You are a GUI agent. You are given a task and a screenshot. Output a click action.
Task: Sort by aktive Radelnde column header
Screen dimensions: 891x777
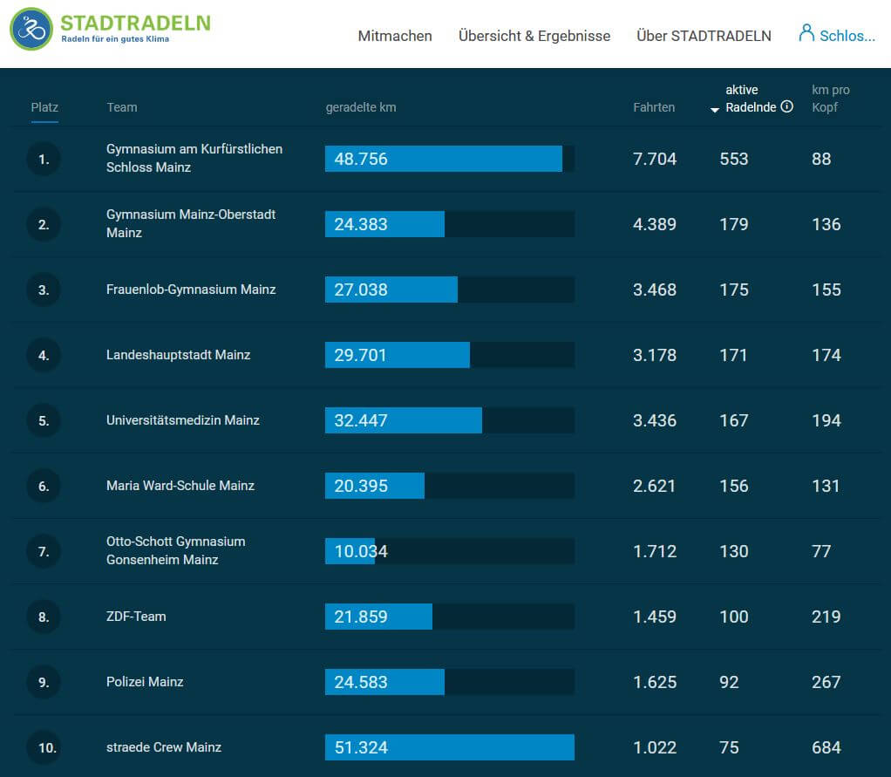tap(751, 99)
